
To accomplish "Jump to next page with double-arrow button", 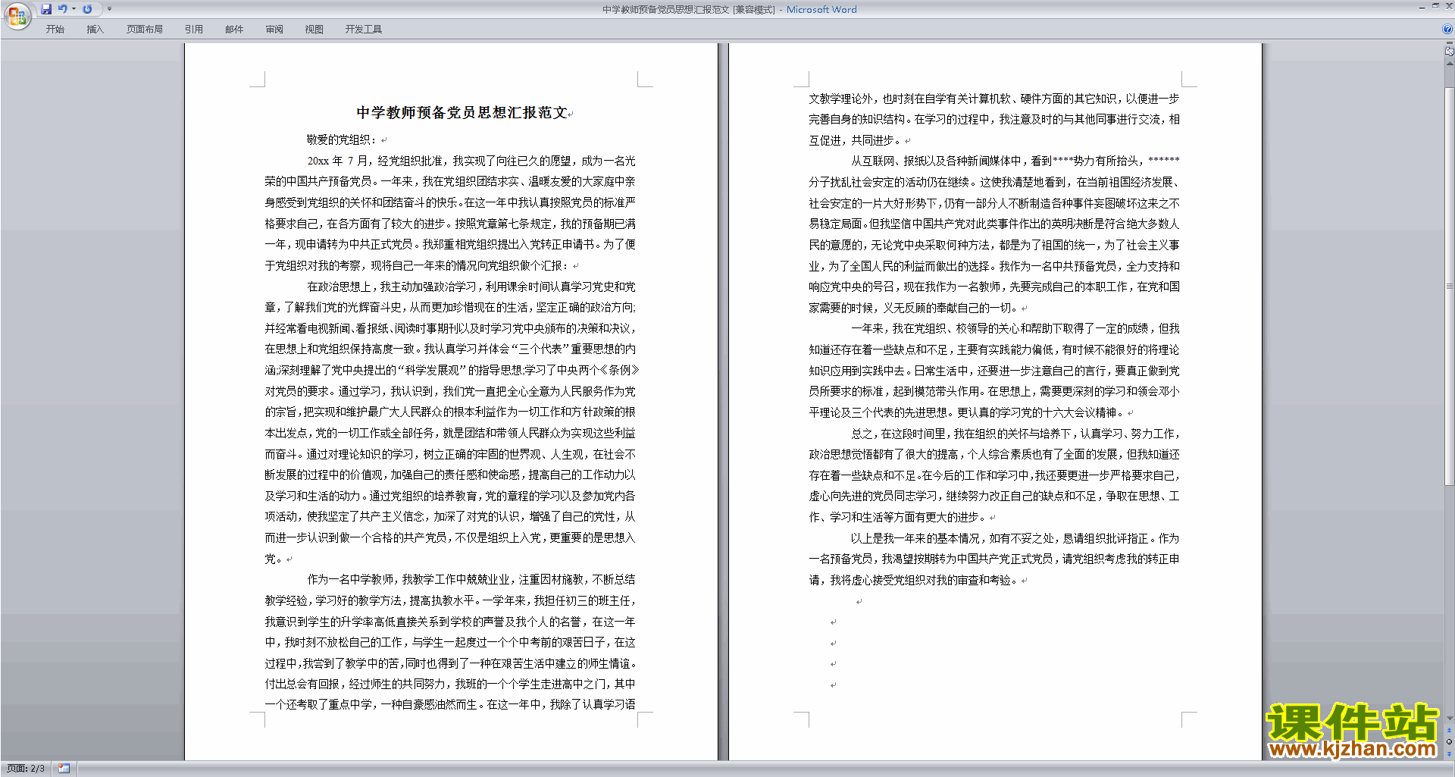I will click(1450, 754).
